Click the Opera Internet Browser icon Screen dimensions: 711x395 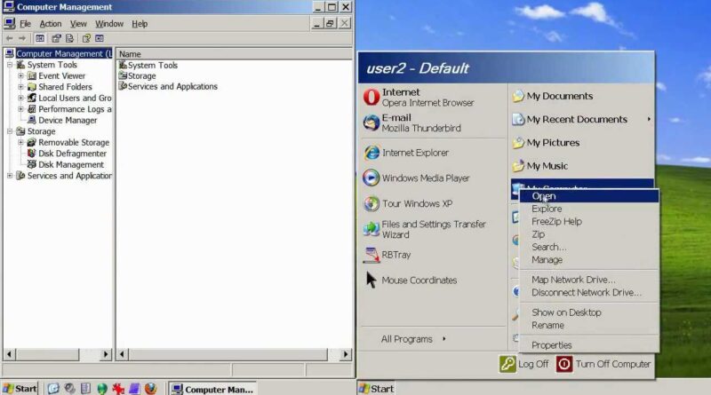click(x=371, y=97)
